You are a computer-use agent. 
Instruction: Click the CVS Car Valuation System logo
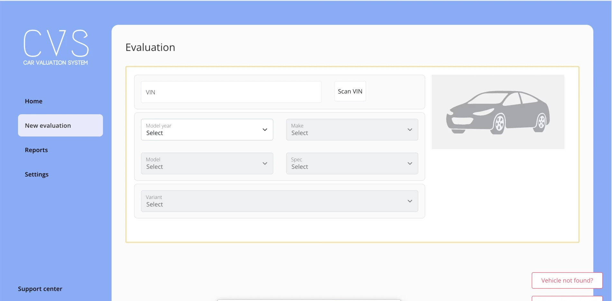(56, 47)
